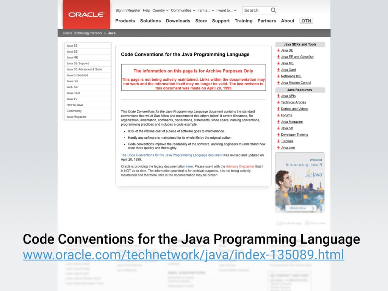Click the Java breadcrumb
The image size is (388, 291).
tap(112, 33)
